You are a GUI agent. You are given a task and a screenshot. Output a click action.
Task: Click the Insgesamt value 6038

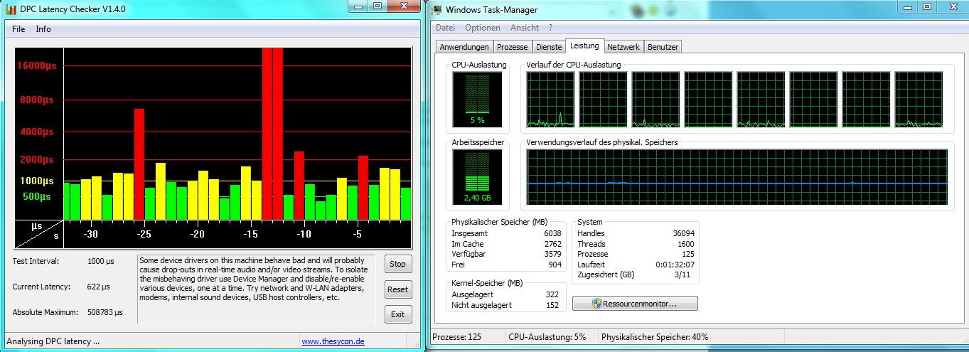tap(552, 233)
